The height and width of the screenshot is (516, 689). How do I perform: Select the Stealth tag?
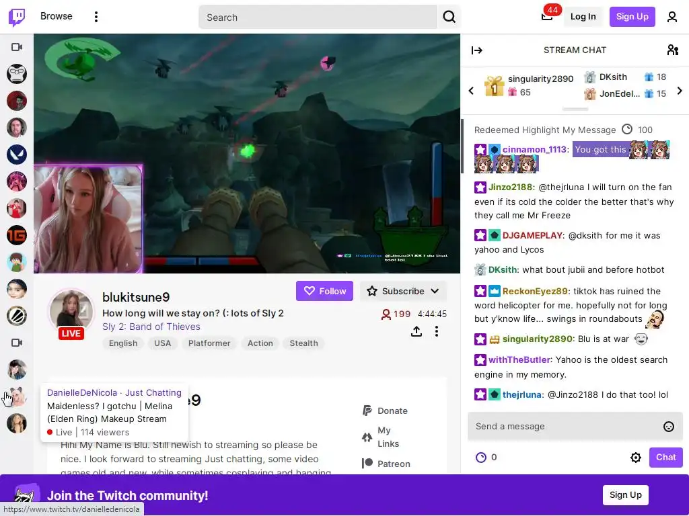click(303, 343)
